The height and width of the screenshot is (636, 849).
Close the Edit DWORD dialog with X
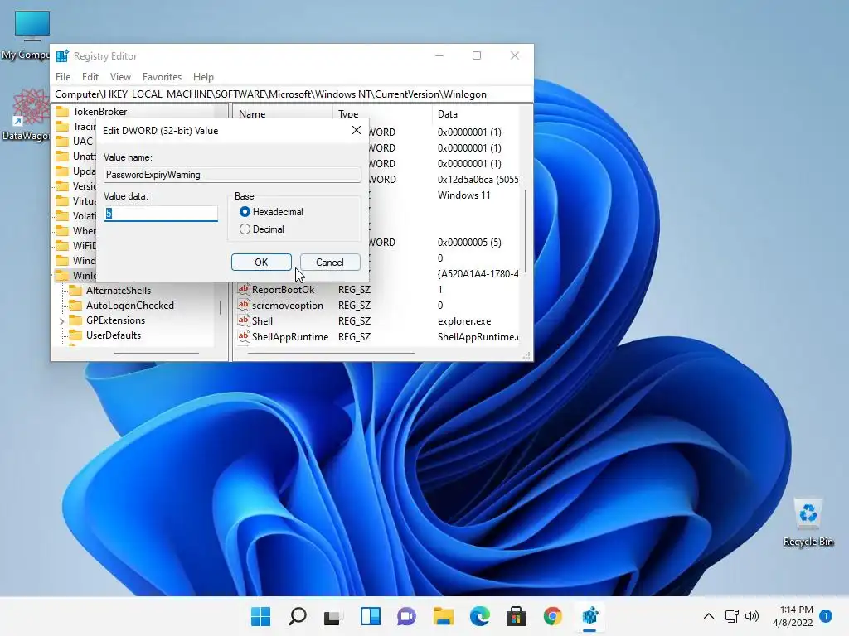(x=357, y=130)
